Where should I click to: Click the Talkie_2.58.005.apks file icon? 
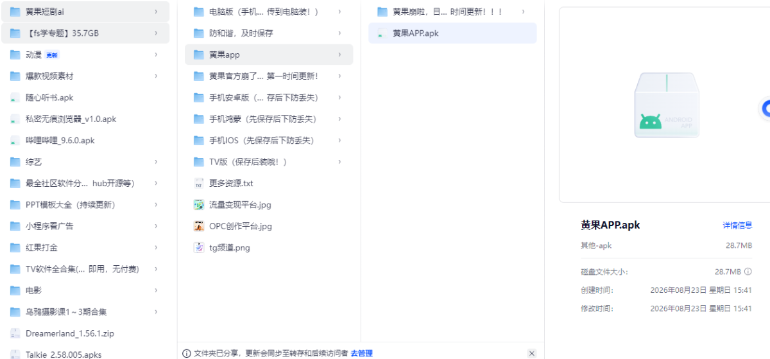[x=15, y=354]
